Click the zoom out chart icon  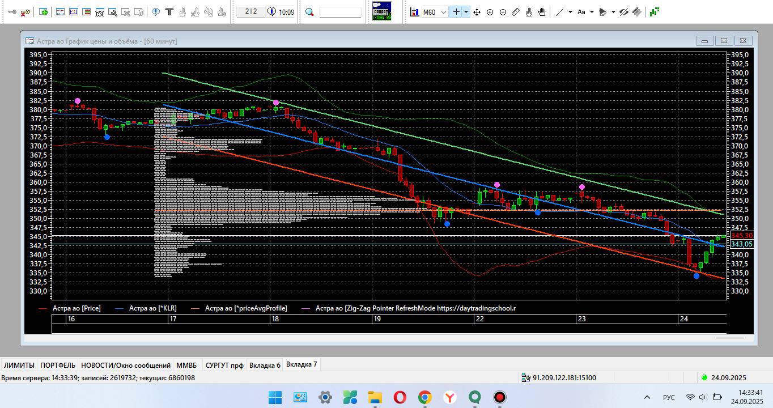[503, 12]
